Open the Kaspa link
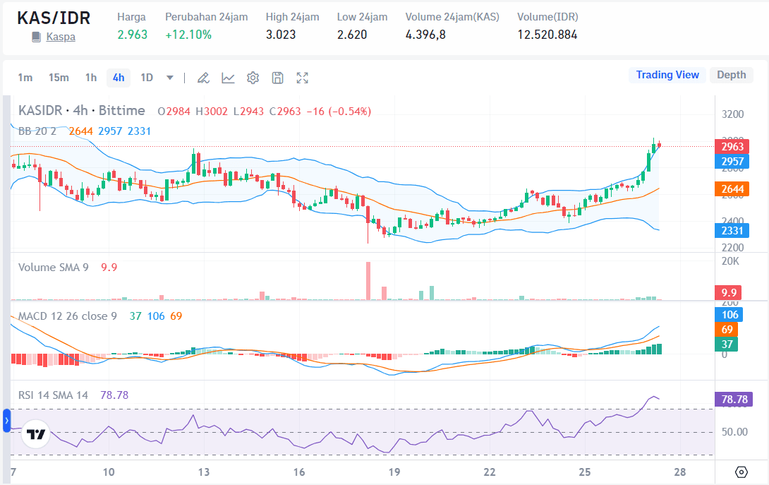 point(52,36)
